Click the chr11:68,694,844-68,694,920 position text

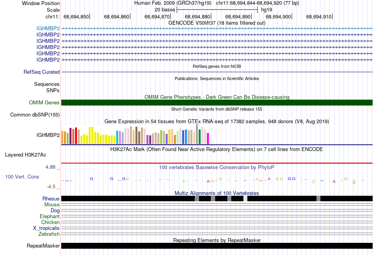coord(258,3)
